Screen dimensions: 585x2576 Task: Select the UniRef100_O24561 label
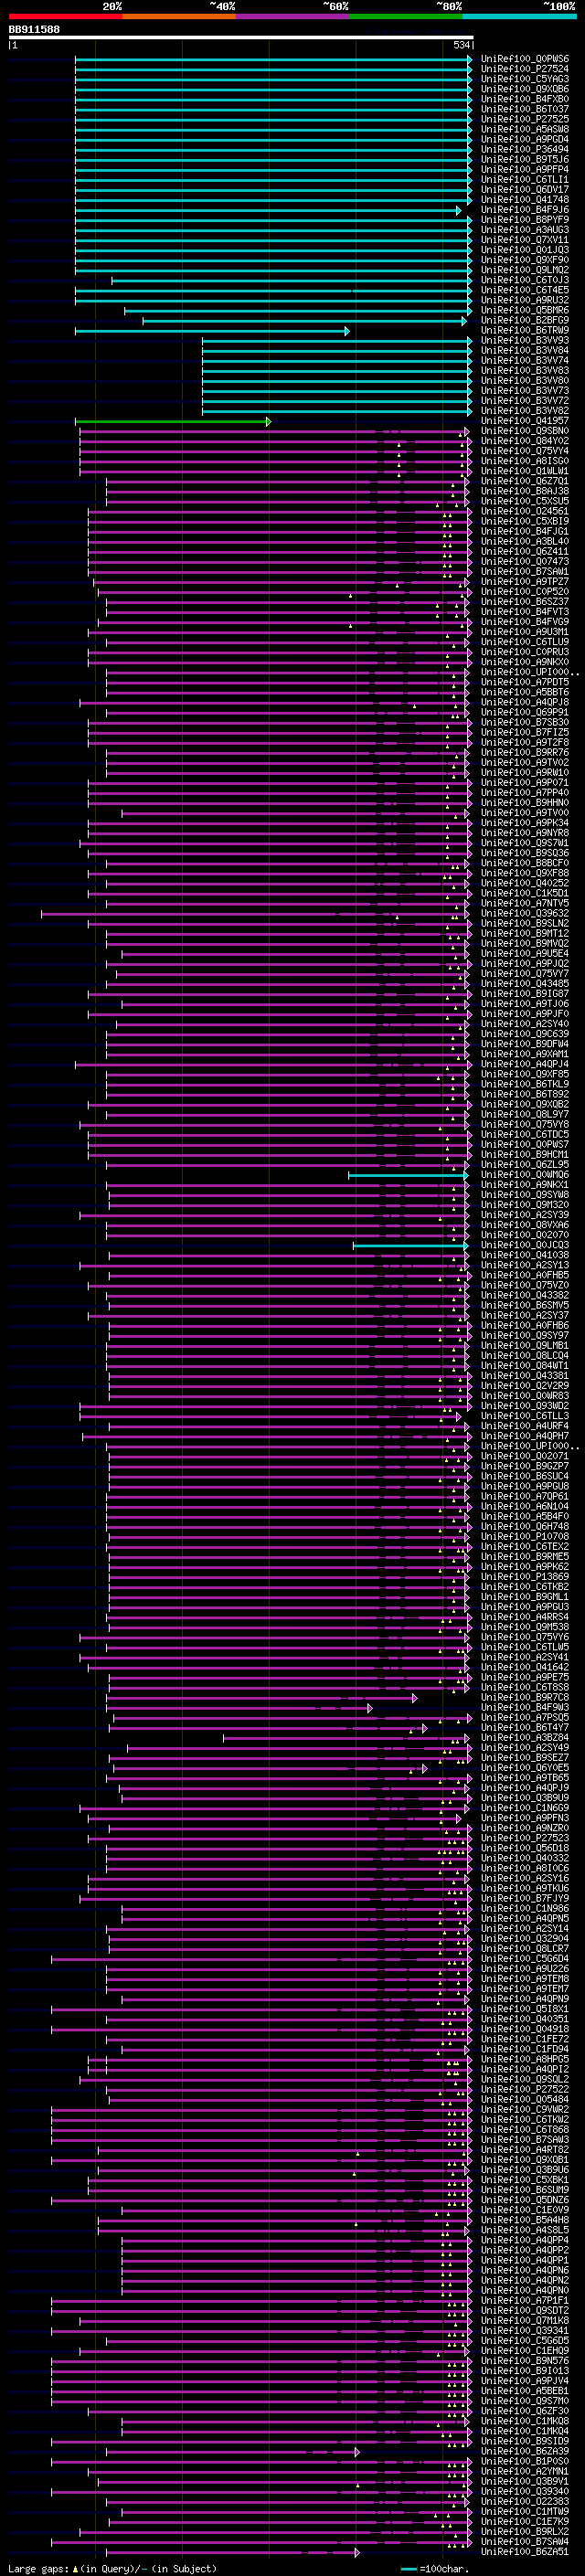[524, 512]
